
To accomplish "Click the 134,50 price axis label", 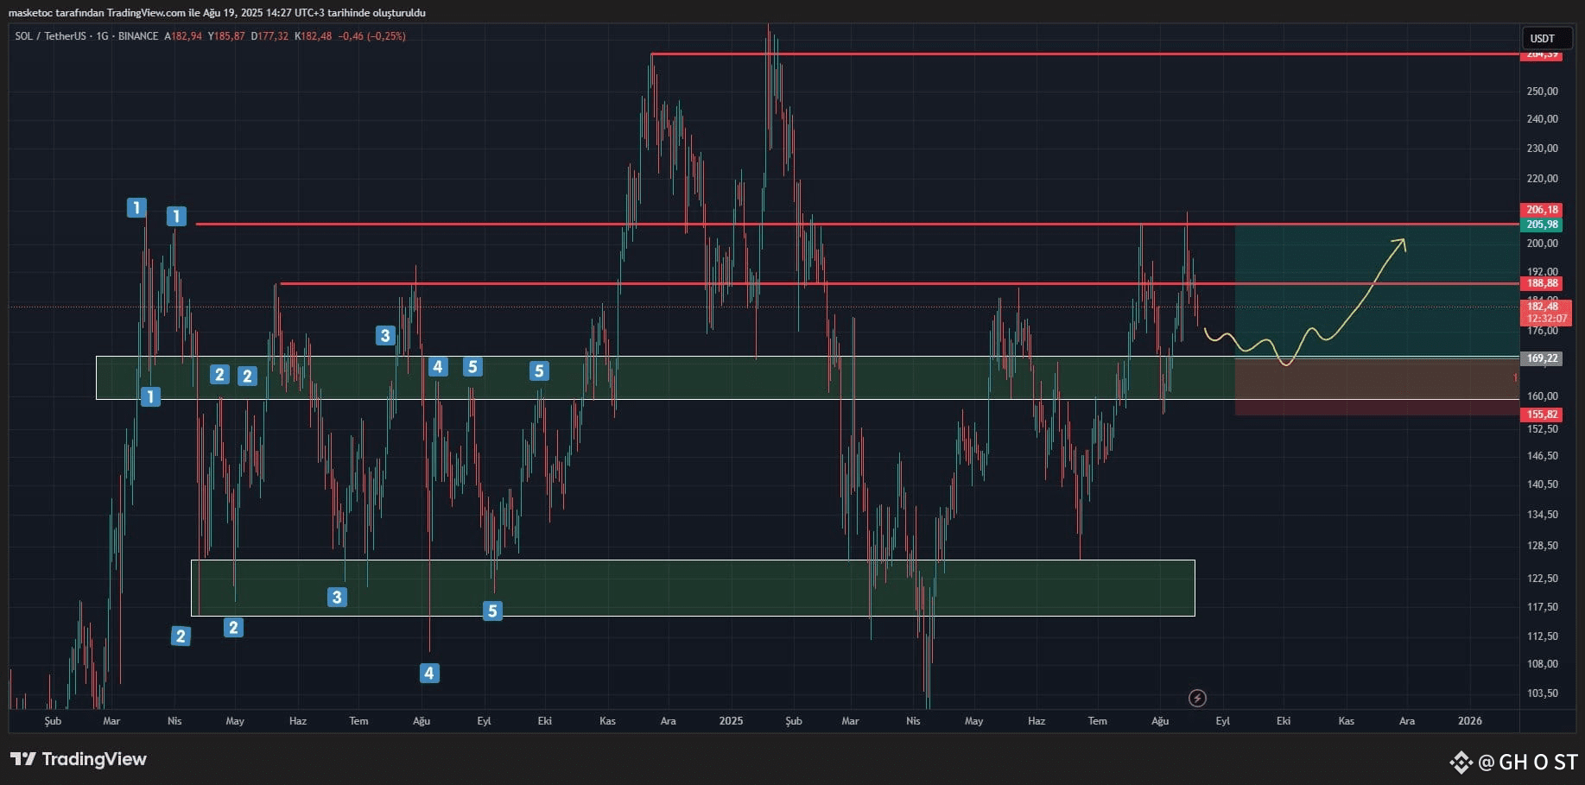I will click(1543, 515).
